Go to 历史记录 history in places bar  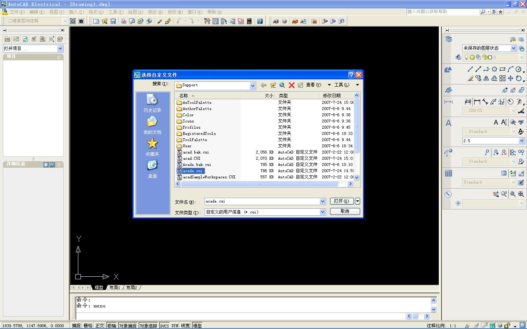[x=152, y=104]
